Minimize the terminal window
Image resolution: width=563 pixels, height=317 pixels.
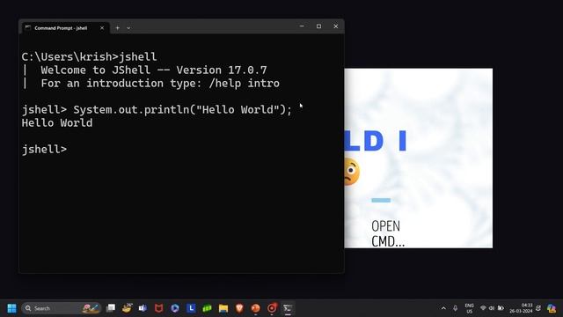pos(302,26)
